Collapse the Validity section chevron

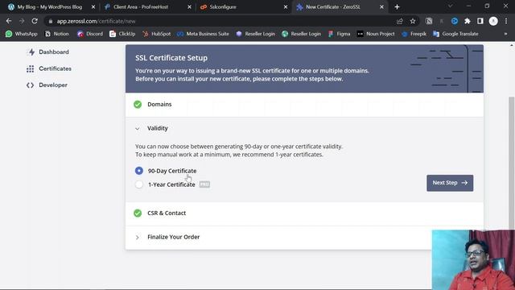pos(138,129)
